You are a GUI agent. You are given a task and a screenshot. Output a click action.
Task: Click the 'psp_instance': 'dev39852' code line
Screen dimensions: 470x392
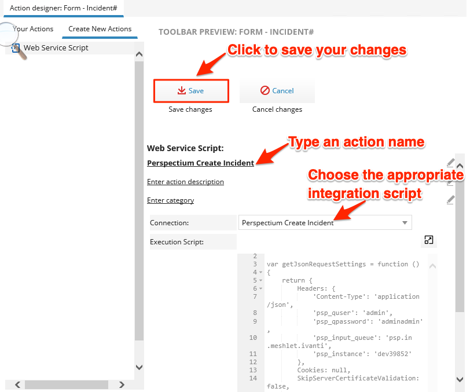[362, 354]
